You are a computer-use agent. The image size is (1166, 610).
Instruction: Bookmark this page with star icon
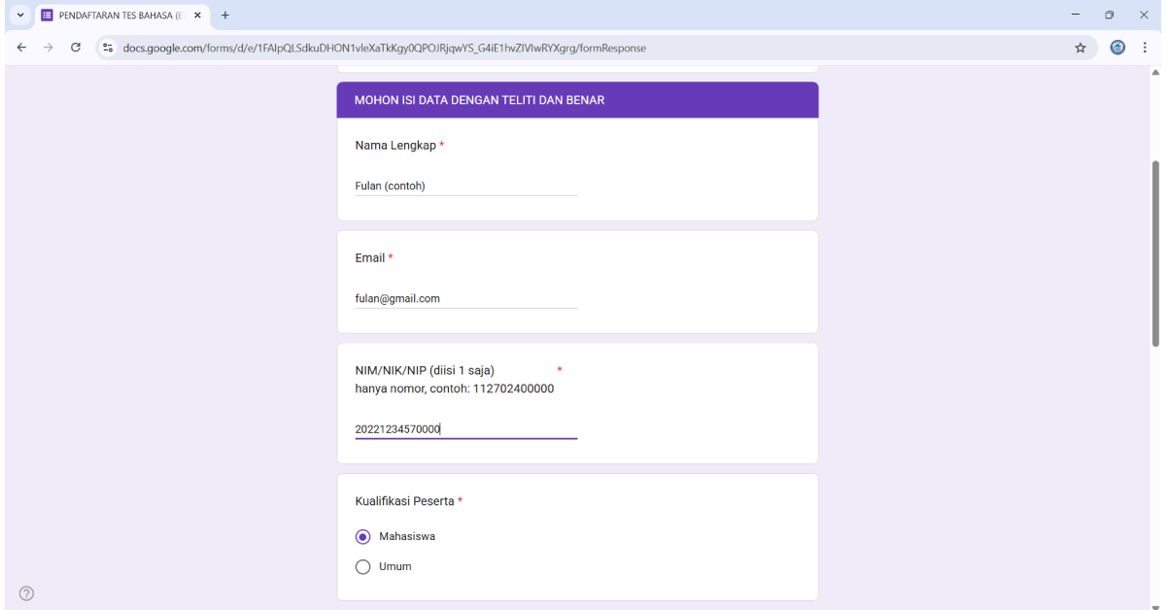tap(1080, 48)
